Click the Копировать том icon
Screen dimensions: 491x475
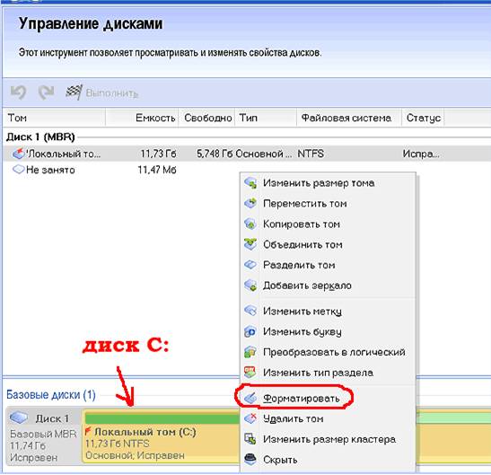point(250,224)
